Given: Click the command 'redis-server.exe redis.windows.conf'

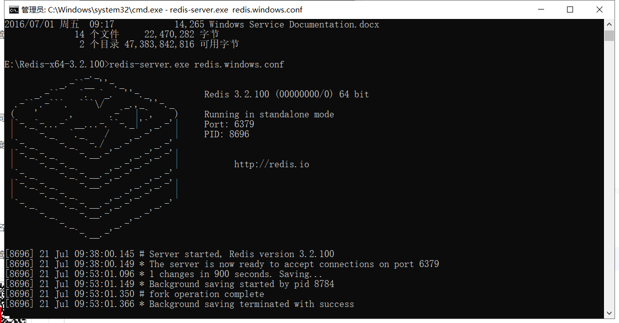Looking at the screenshot, I should pos(197,64).
